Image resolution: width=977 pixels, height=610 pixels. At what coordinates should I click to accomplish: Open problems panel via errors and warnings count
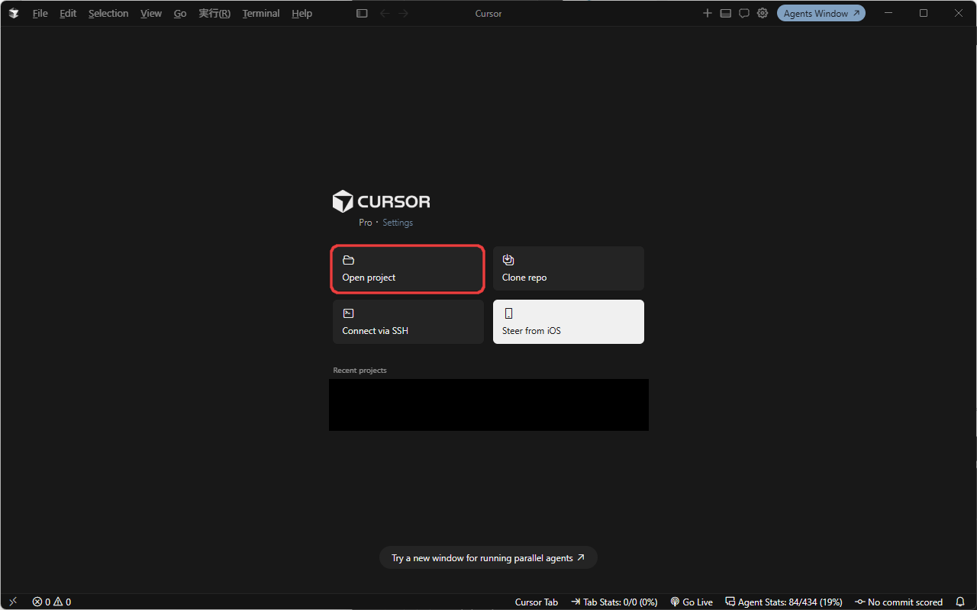coord(52,602)
